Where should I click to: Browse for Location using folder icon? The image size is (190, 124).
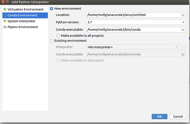pos(183,15)
